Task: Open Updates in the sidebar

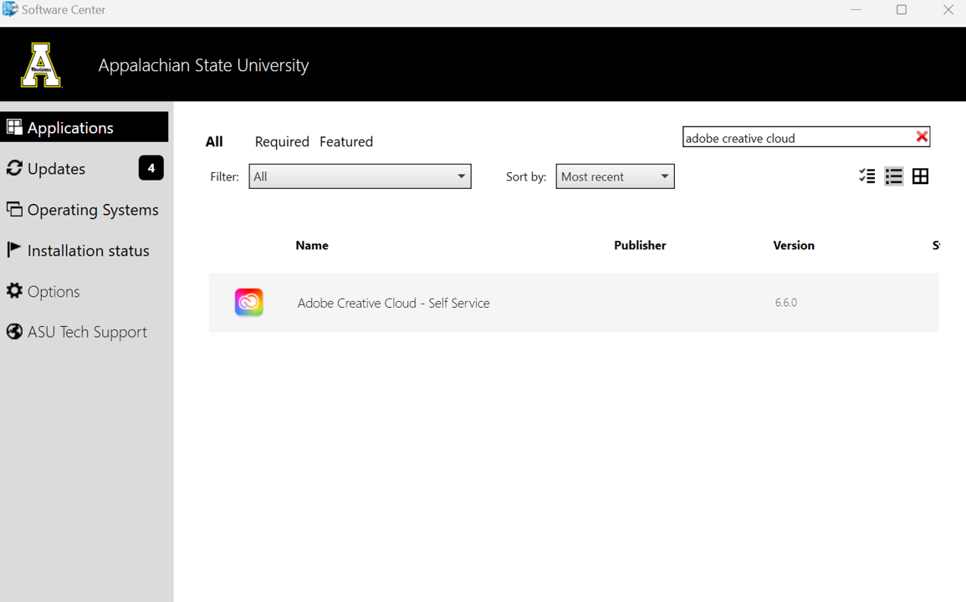Action: pyautogui.click(x=56, y=169)
